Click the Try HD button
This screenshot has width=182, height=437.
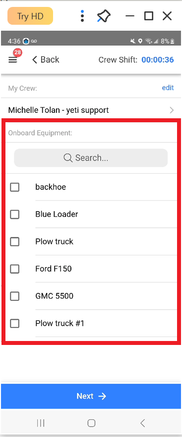pos(30,16)
